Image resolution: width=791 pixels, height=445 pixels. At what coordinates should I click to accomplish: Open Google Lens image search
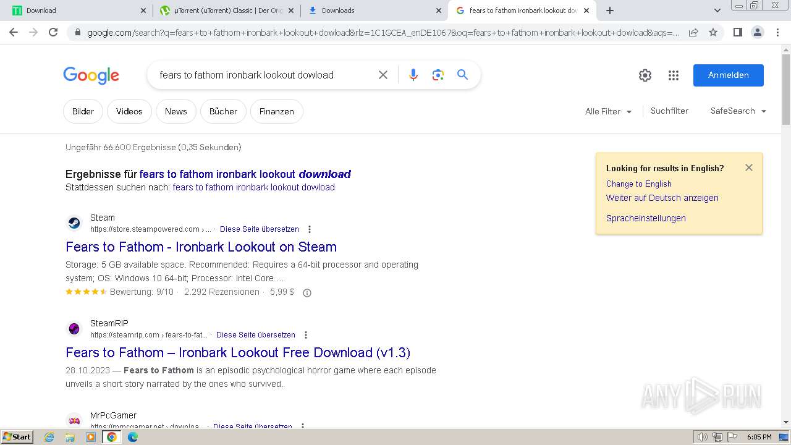pos(438,75)
